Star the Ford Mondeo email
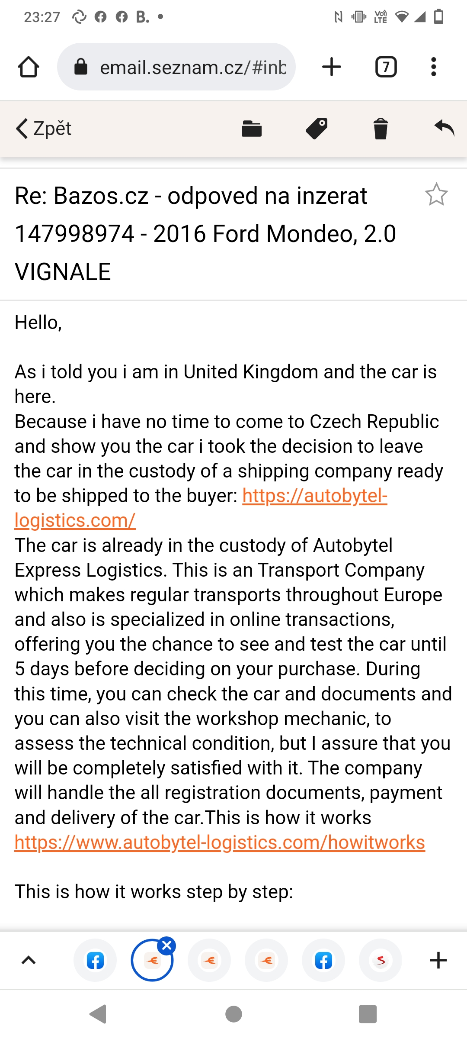The image size is (467, 1039). click(436, 194)
